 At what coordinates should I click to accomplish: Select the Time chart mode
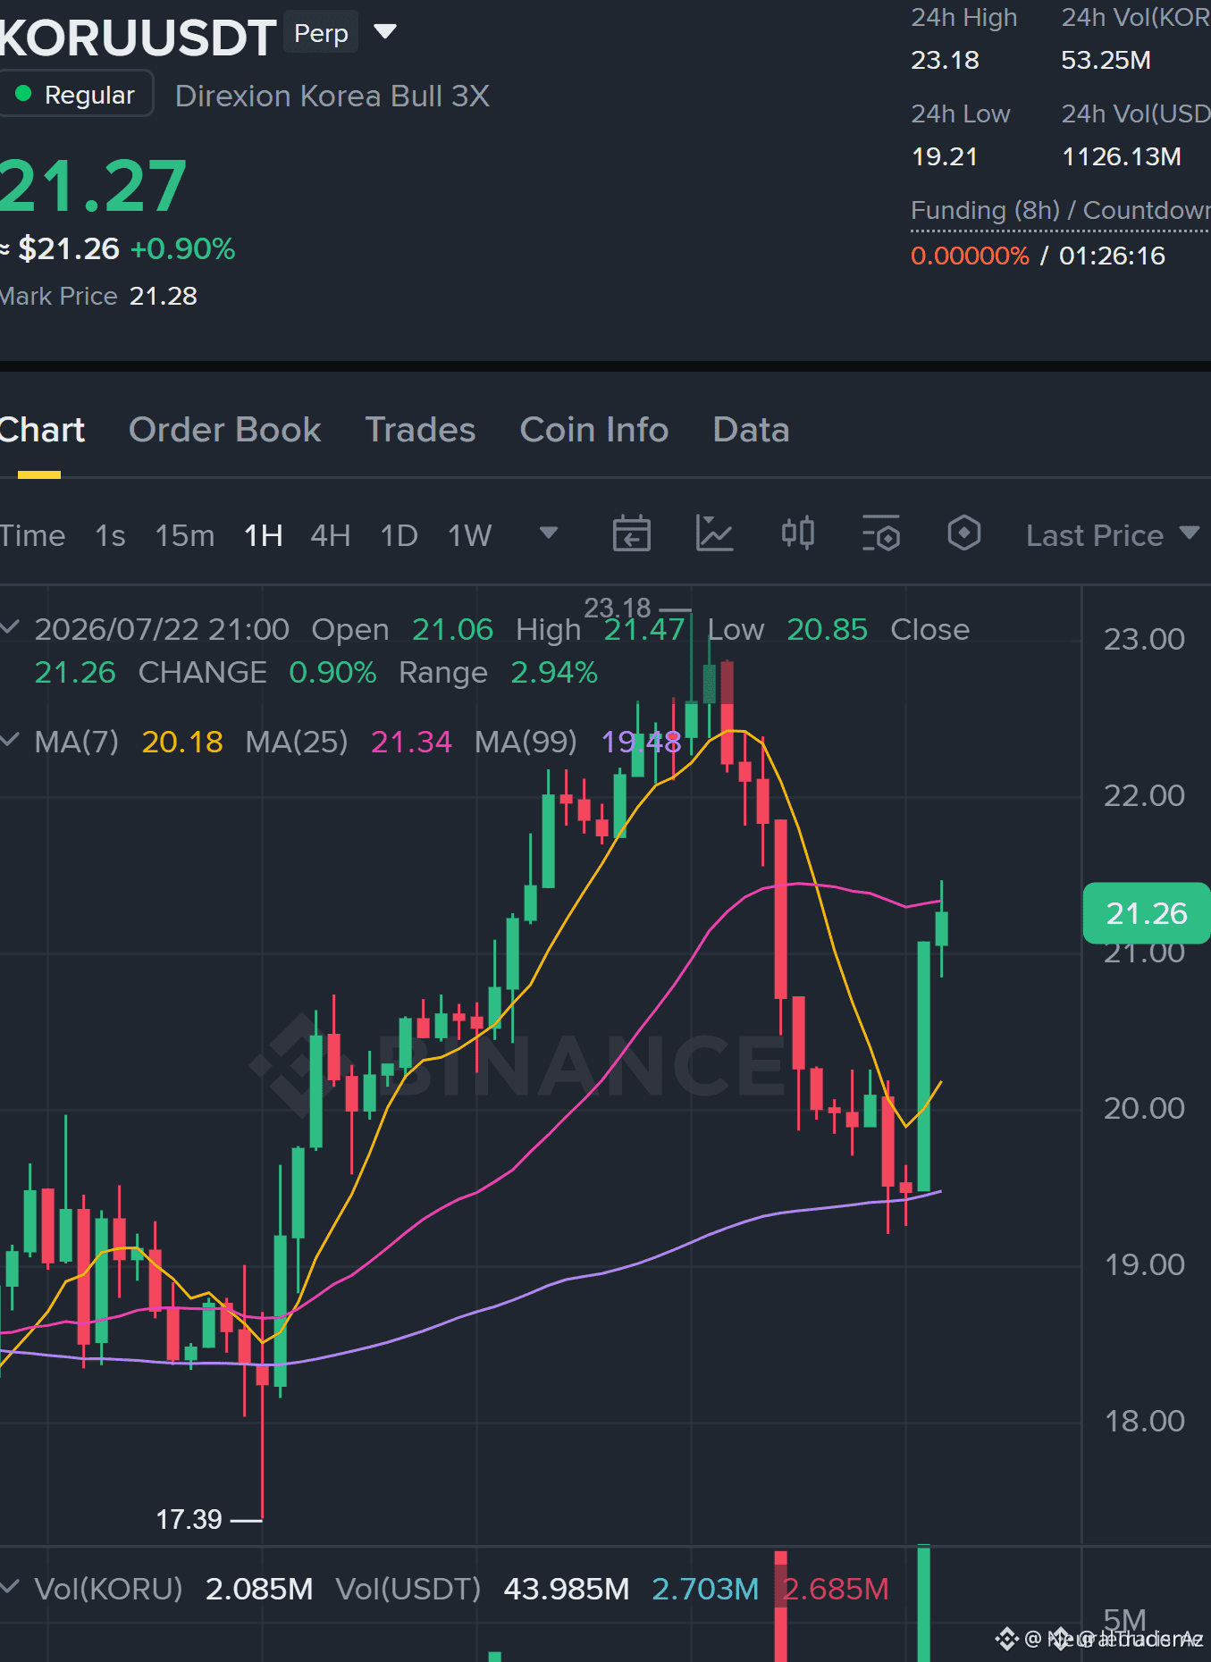32,535
